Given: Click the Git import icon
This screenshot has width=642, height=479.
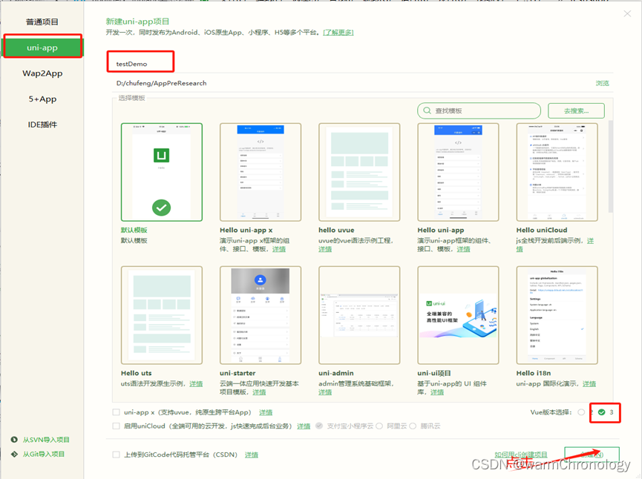Looking at the screenshot, I should 14,454.
